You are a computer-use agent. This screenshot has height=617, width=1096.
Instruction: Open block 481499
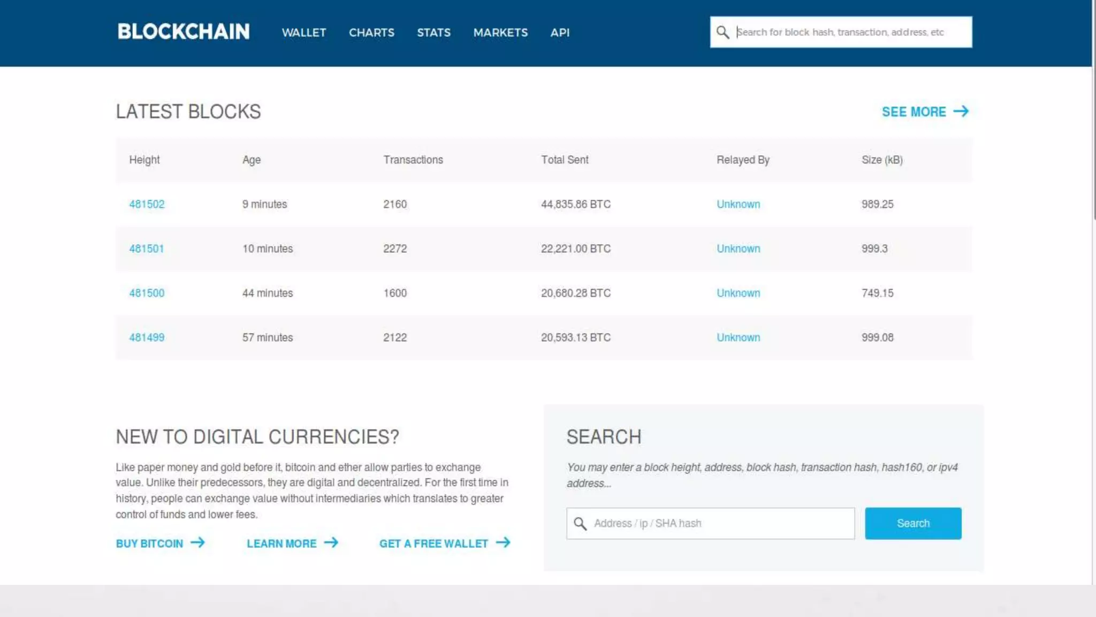point(147,337)
